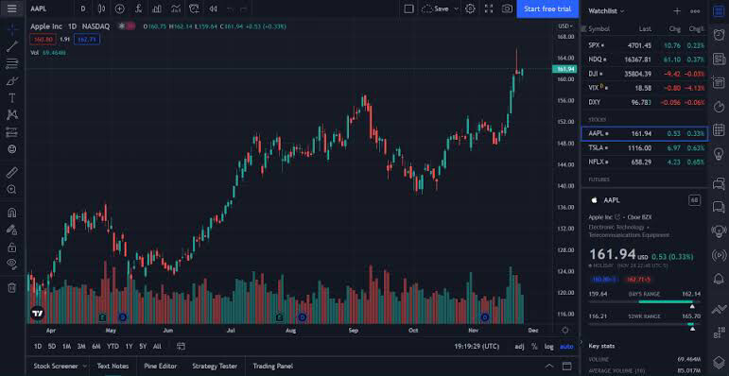This screenshot has height=376, width=729.
Task: Open the indicators fx menu
Action: [x=139, y=9]
